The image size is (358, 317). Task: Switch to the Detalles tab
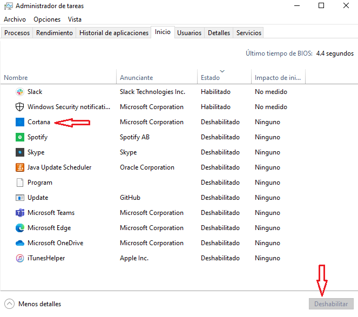click(x=219, y=33)
